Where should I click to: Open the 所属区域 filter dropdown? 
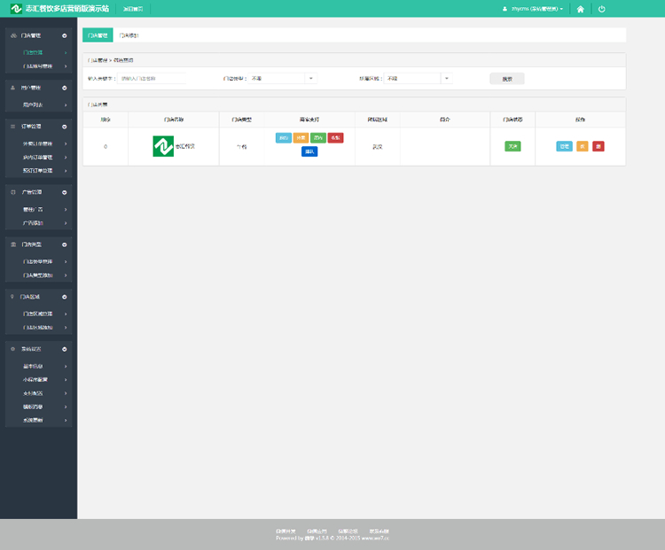446,78
